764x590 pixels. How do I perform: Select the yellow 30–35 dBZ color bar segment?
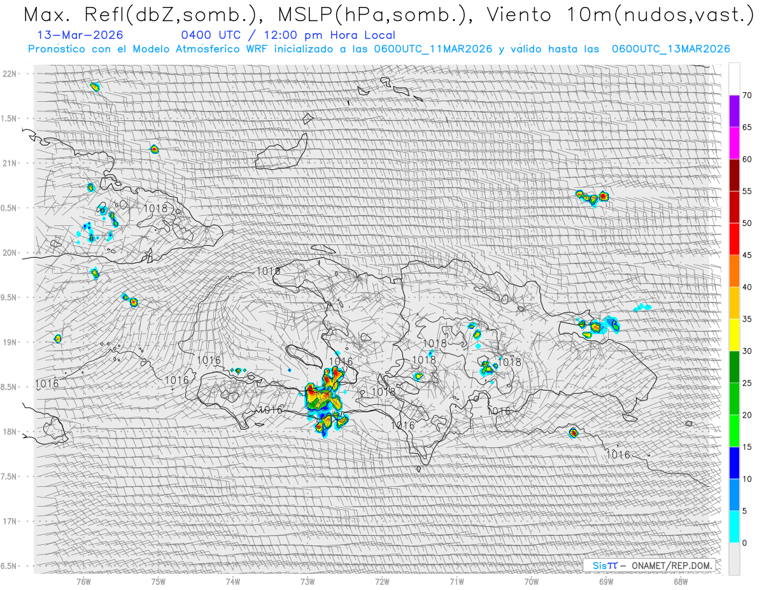pyautogui.click(x=734, y=335)
